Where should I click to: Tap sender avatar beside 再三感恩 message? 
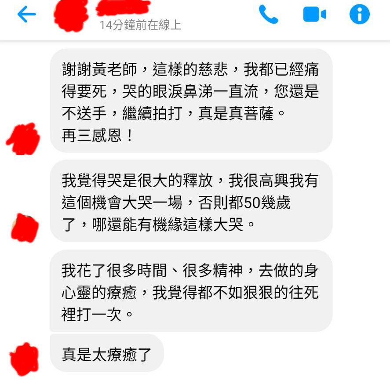24,139
